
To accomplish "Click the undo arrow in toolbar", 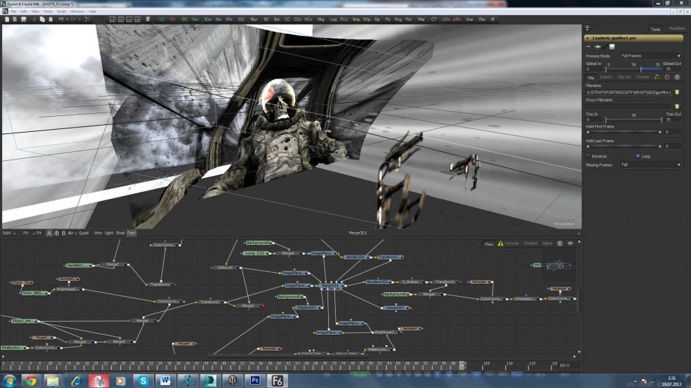I will pyautogui.click(x=61, y=19).
